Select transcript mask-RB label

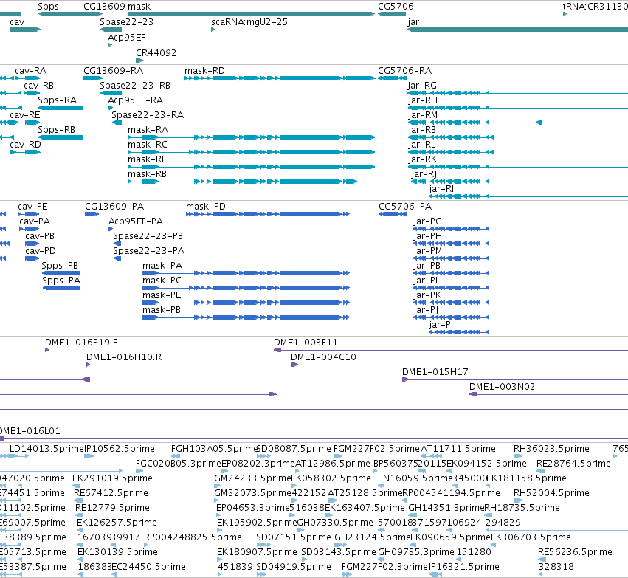coord(148,174)
